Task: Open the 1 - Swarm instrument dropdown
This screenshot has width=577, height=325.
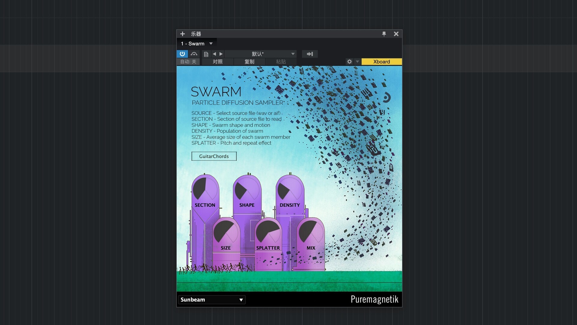Action: (197, 44)
